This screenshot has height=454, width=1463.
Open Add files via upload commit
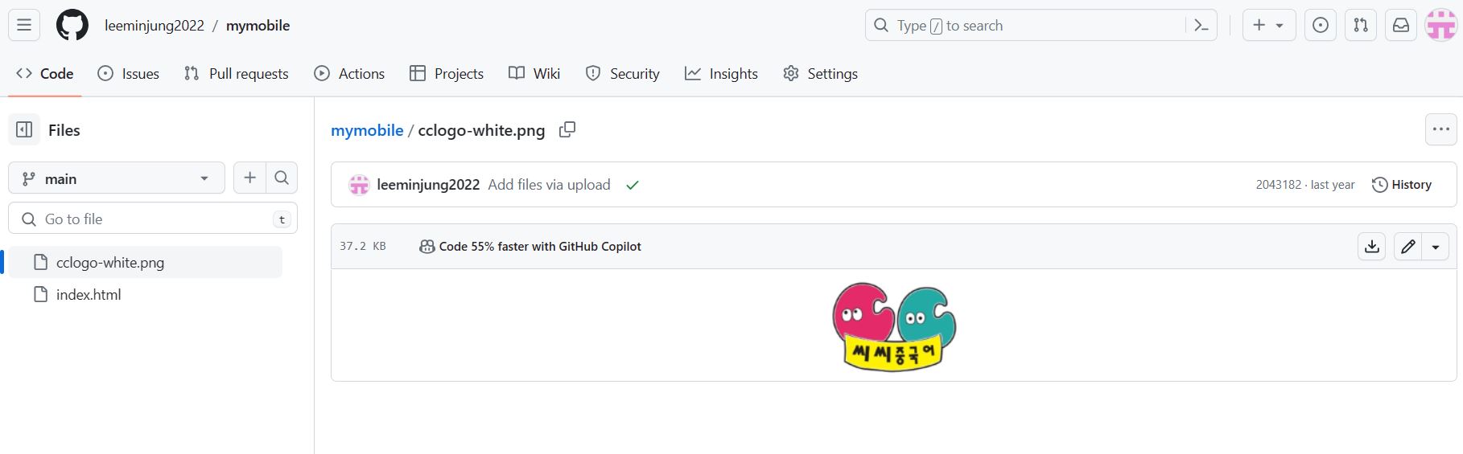[x=549, y=185]
